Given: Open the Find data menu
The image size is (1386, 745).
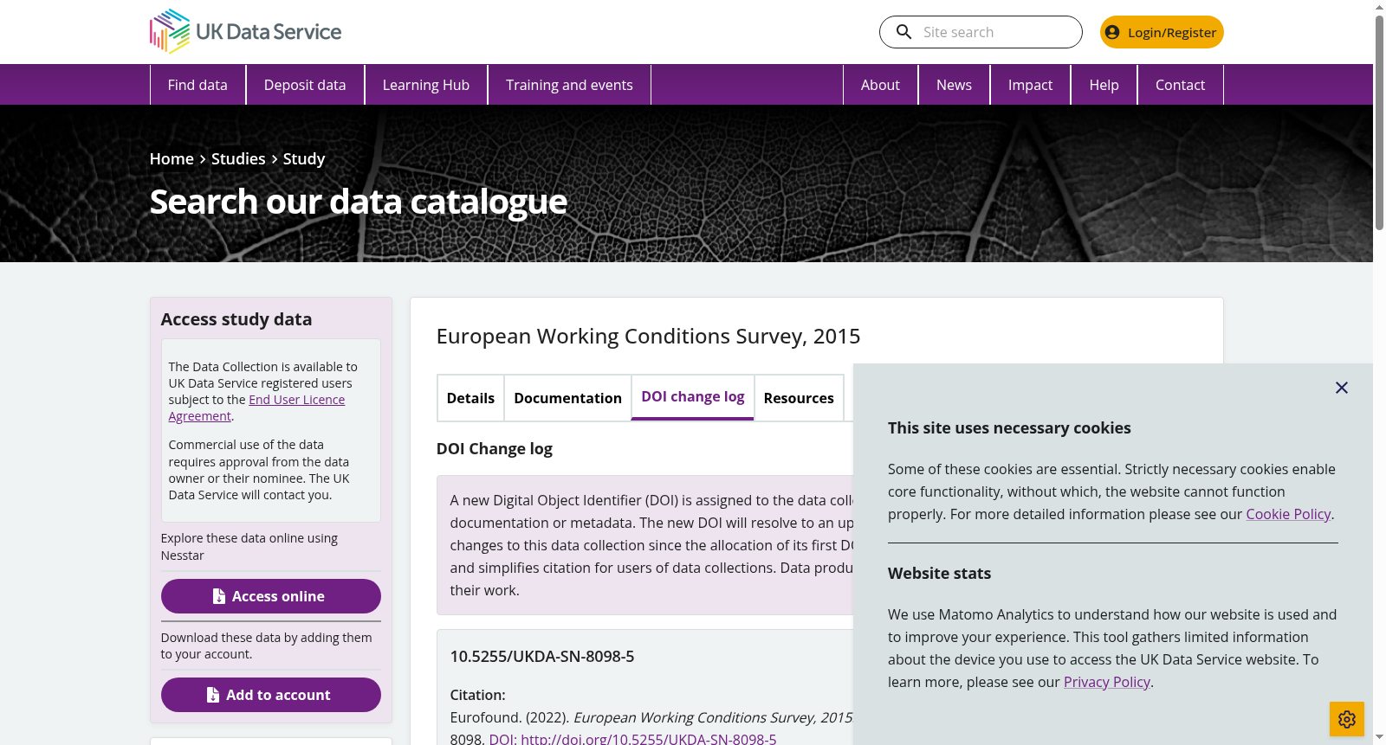Looking at the screenshot, I should pyautogui.click(x=198, y=85).
